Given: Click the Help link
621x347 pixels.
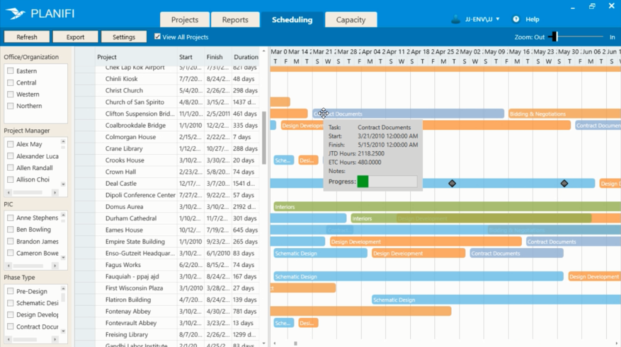Looking at the screenshot, I should point(532,19).
